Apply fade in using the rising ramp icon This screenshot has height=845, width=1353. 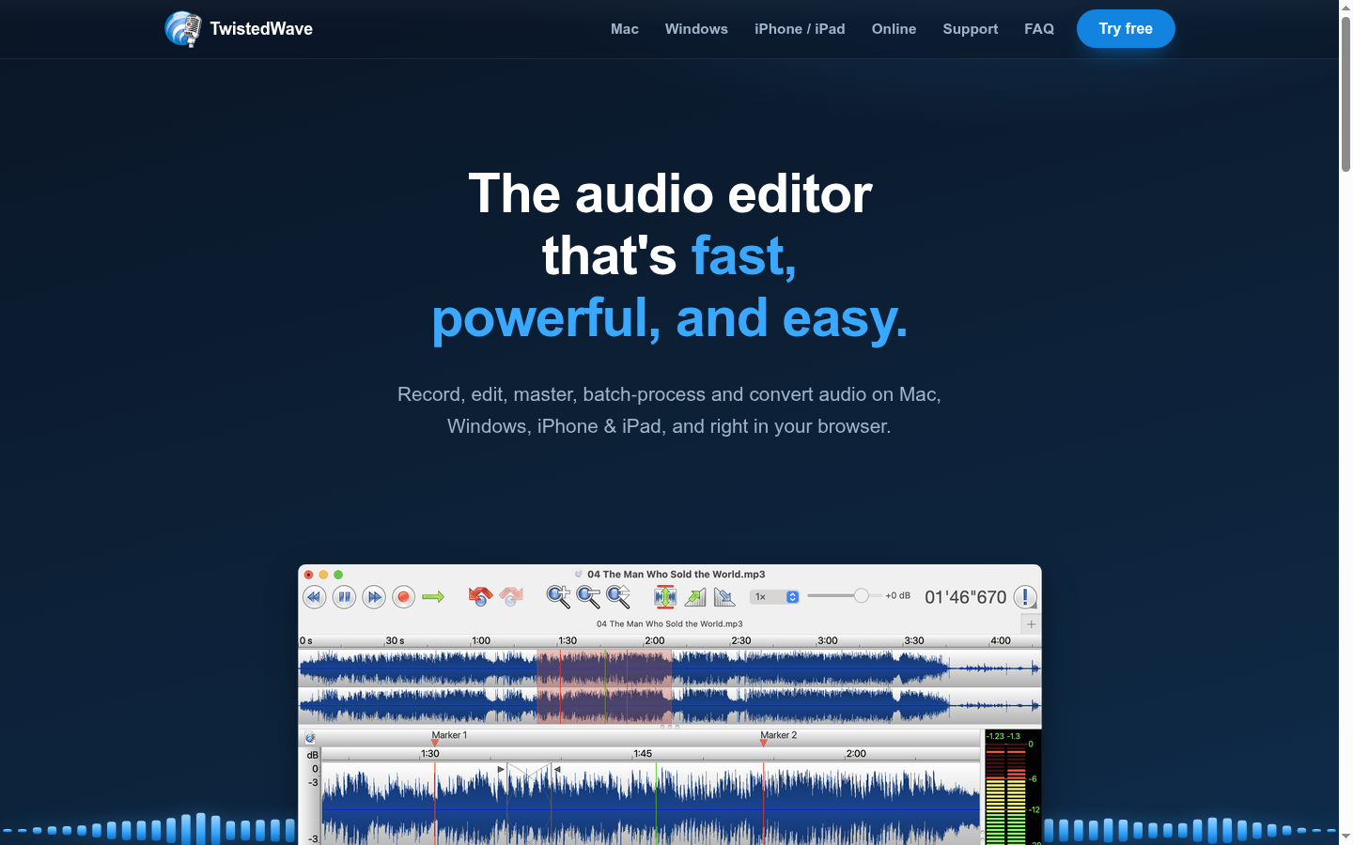point(695,596)
